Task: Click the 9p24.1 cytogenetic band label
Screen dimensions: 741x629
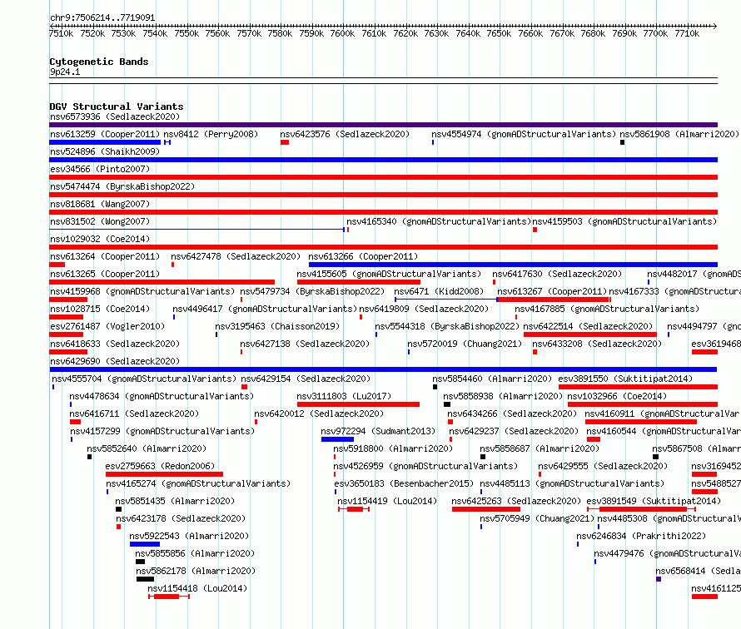Action: click(x=65, y=72)
